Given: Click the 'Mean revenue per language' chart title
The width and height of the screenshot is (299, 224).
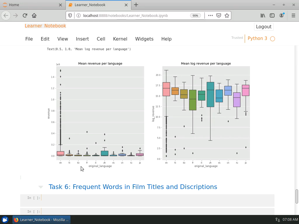Looking at the screenshot, I should pos(100,63).
